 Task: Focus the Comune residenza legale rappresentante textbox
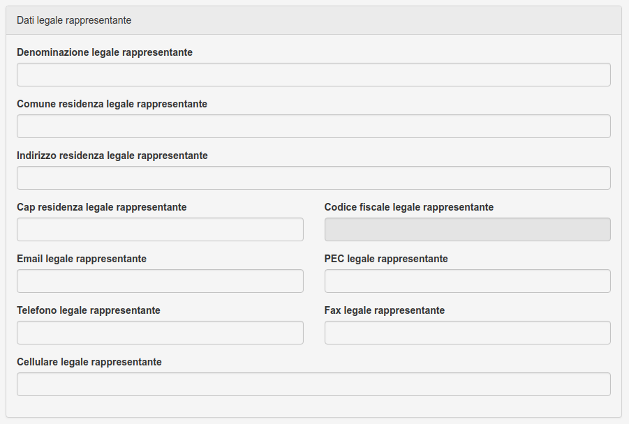click(313, 126)
